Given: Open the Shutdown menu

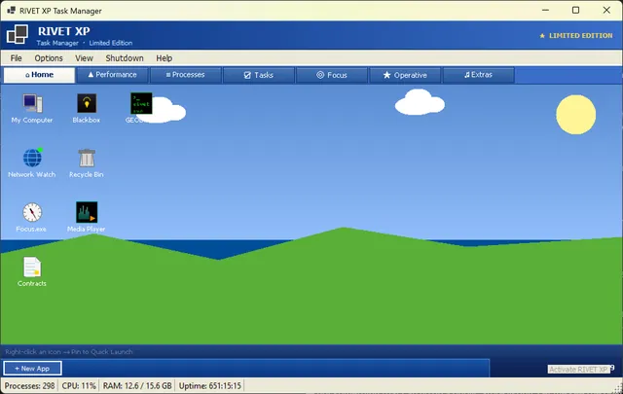Looking at the screenshot, I should tap(125, 58).
